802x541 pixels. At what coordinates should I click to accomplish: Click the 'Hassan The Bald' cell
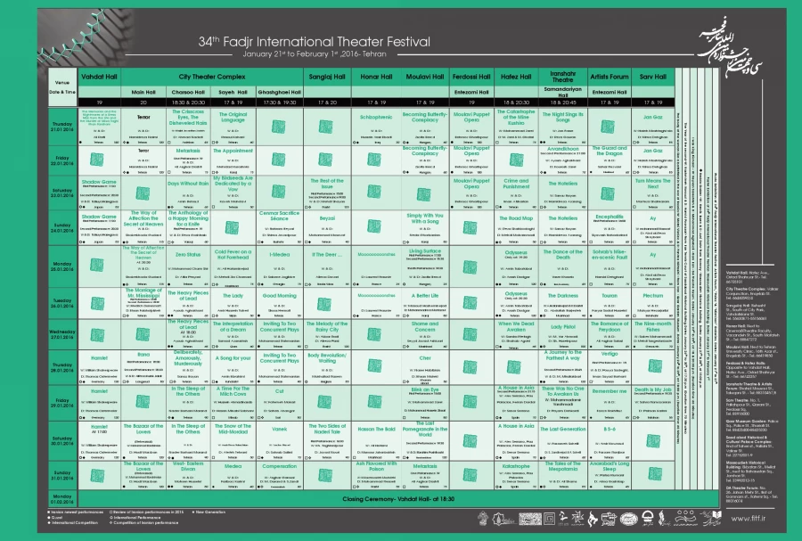(x=376, y=441)
